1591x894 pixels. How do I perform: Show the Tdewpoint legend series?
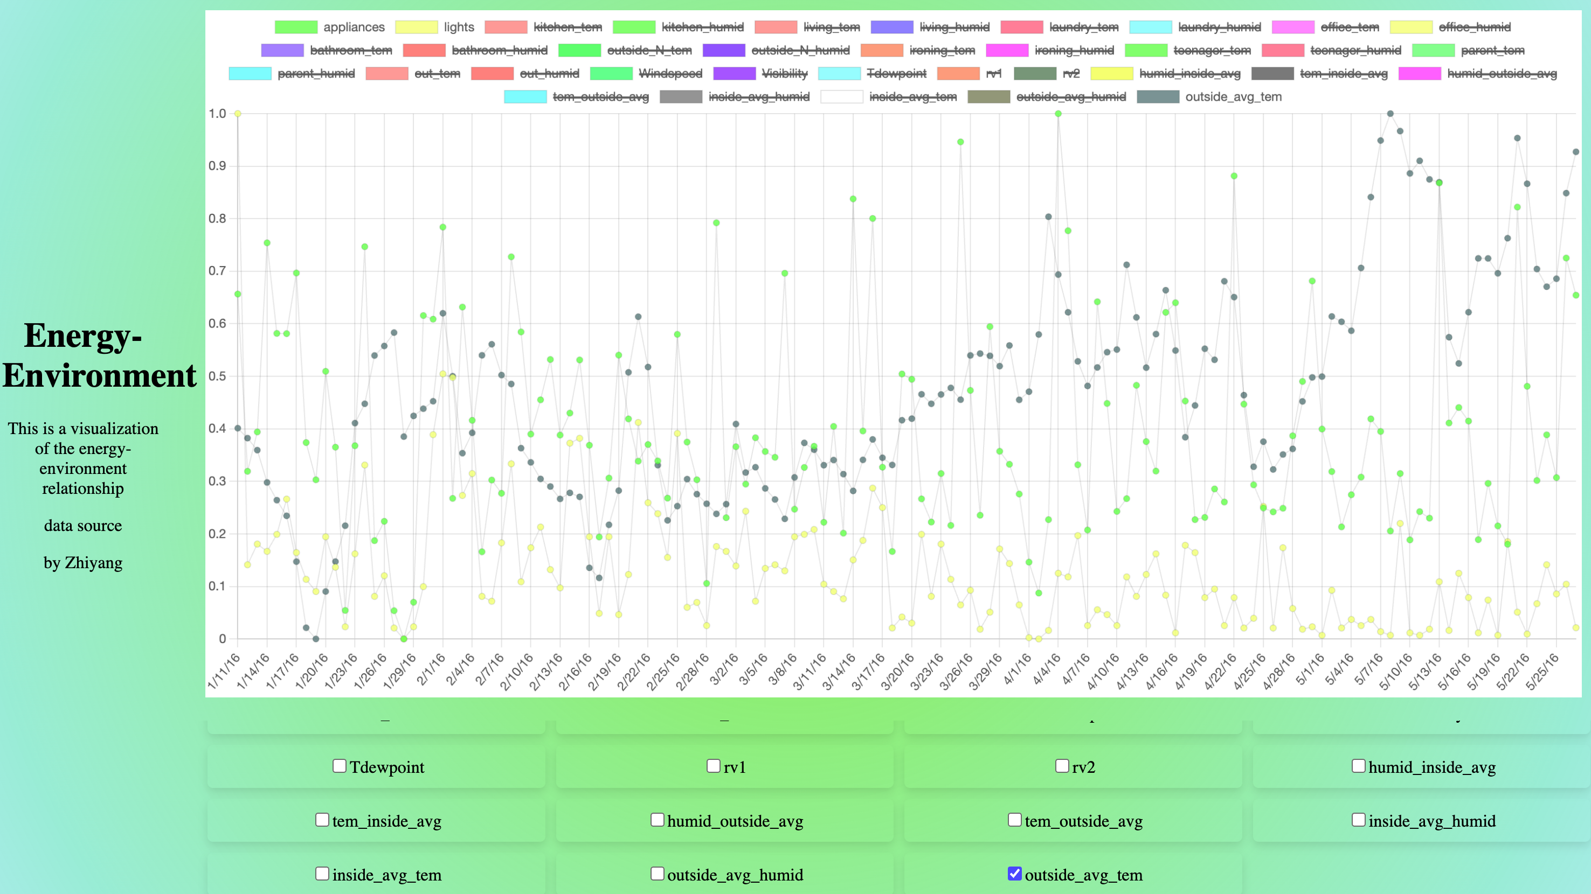[896, 73]
